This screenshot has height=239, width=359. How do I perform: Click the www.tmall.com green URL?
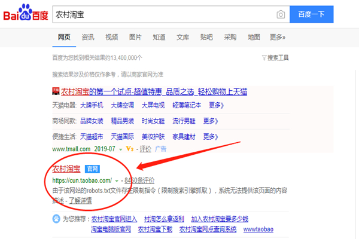(x=71, y=149)
